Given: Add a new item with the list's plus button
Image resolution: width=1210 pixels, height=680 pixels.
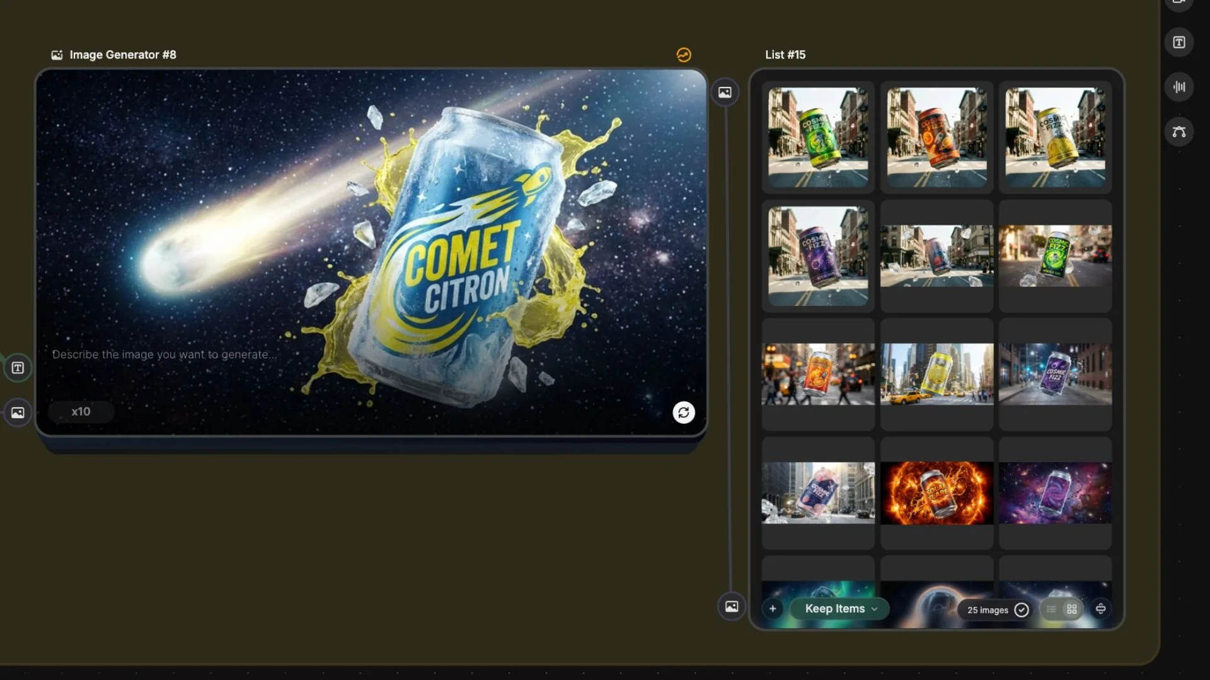Looking at the screenshot, I should point(773,609).
